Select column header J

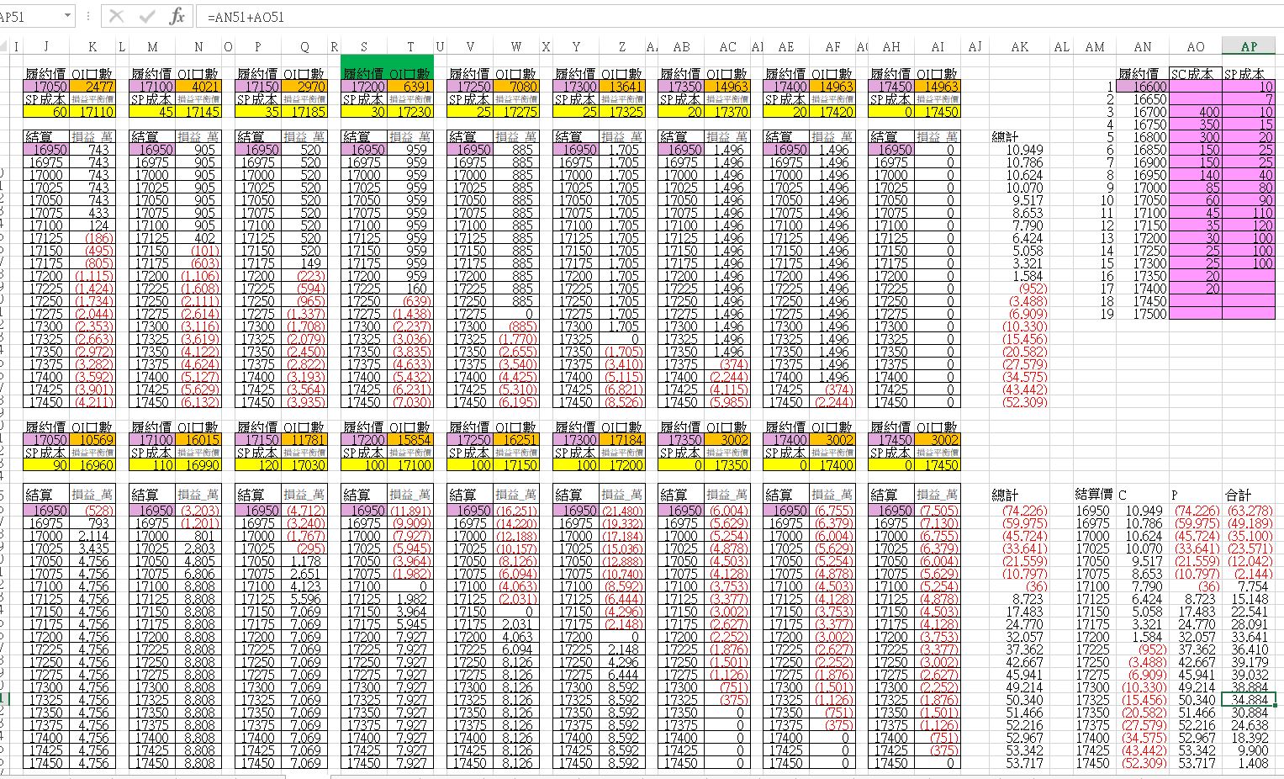[x=46, y=47]
